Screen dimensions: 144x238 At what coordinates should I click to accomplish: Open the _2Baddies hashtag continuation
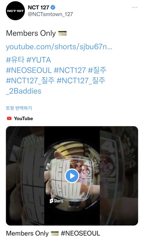(24, 91)
